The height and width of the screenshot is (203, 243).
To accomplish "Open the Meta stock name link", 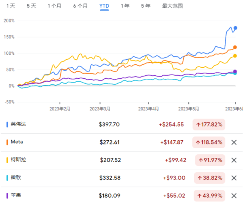I will pyautogui.click(x=17, y=142).
